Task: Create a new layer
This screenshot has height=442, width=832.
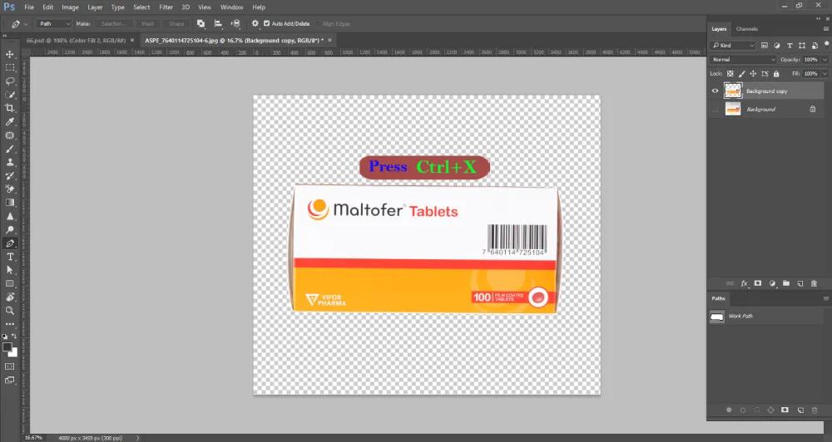Action: pos(800,283)
